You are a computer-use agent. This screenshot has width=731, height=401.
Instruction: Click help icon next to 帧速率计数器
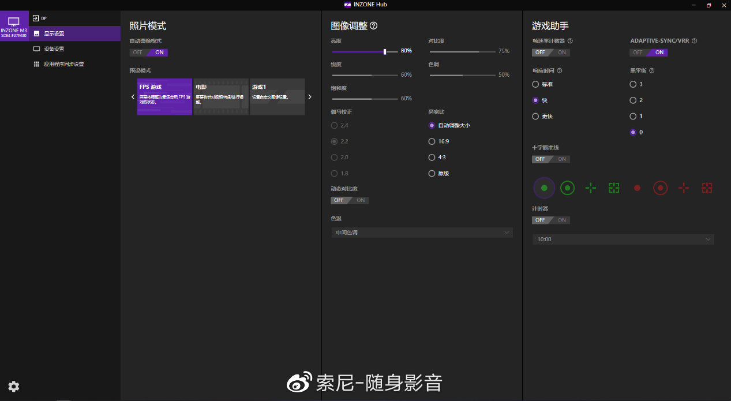pyautogui.click(x=570, y=41)
